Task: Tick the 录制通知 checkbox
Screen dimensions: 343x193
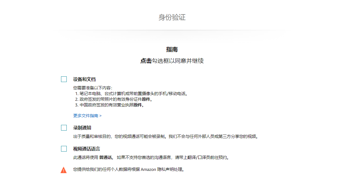Action: click(x=64, y=128)
